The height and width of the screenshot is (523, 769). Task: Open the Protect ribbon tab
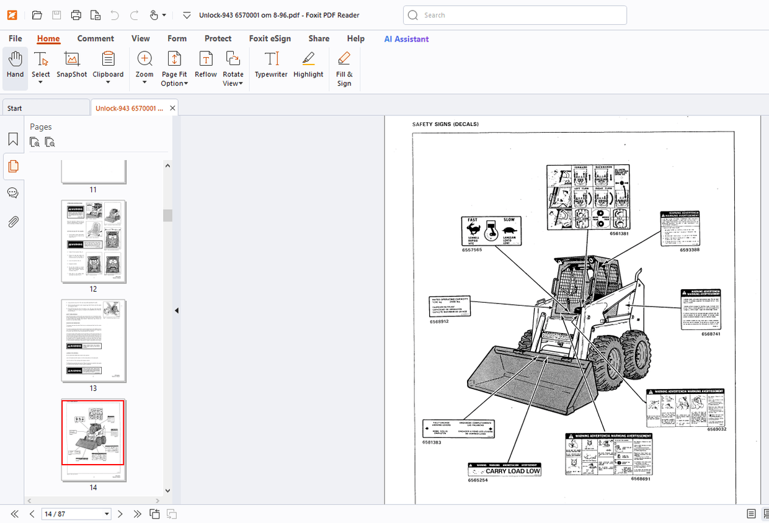(218, 38)
